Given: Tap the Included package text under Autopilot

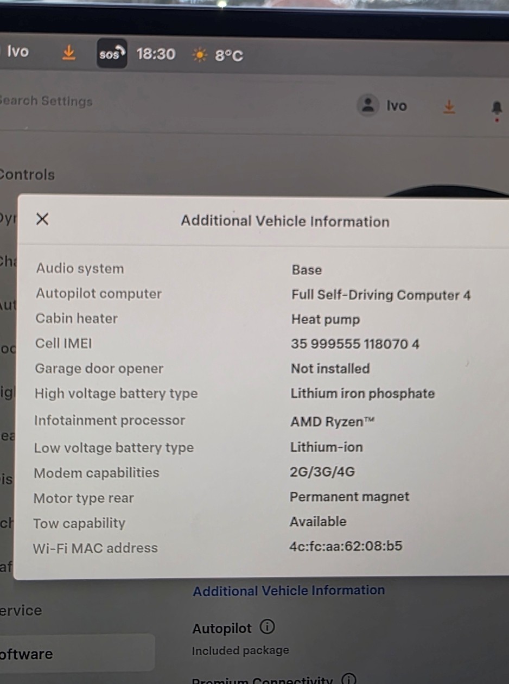Looking at the screenshot, I should coord(240,650).
